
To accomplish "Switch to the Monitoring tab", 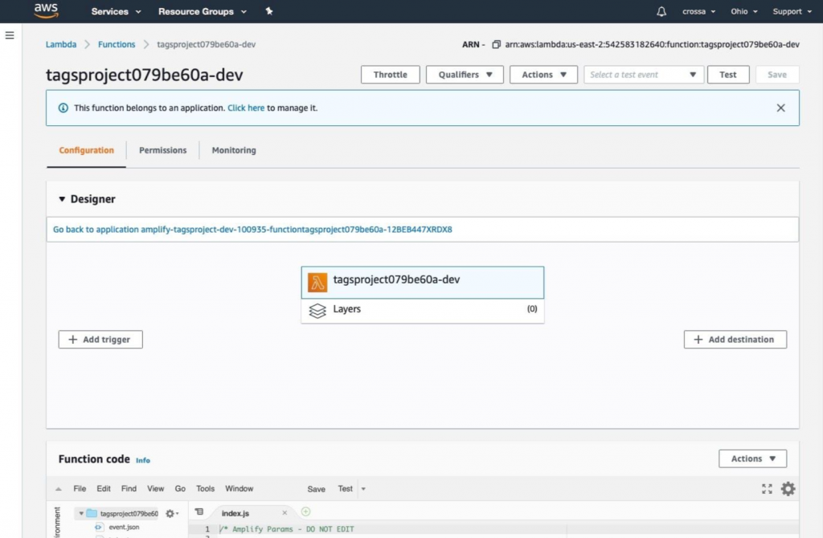I will click(234, 150).
